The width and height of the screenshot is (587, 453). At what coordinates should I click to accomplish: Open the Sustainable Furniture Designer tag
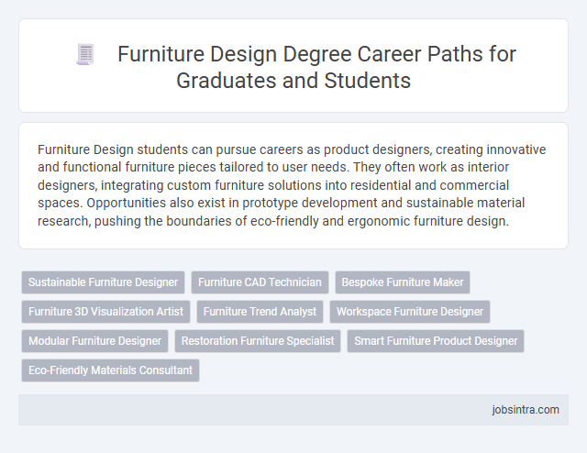[x=103, y=282]
